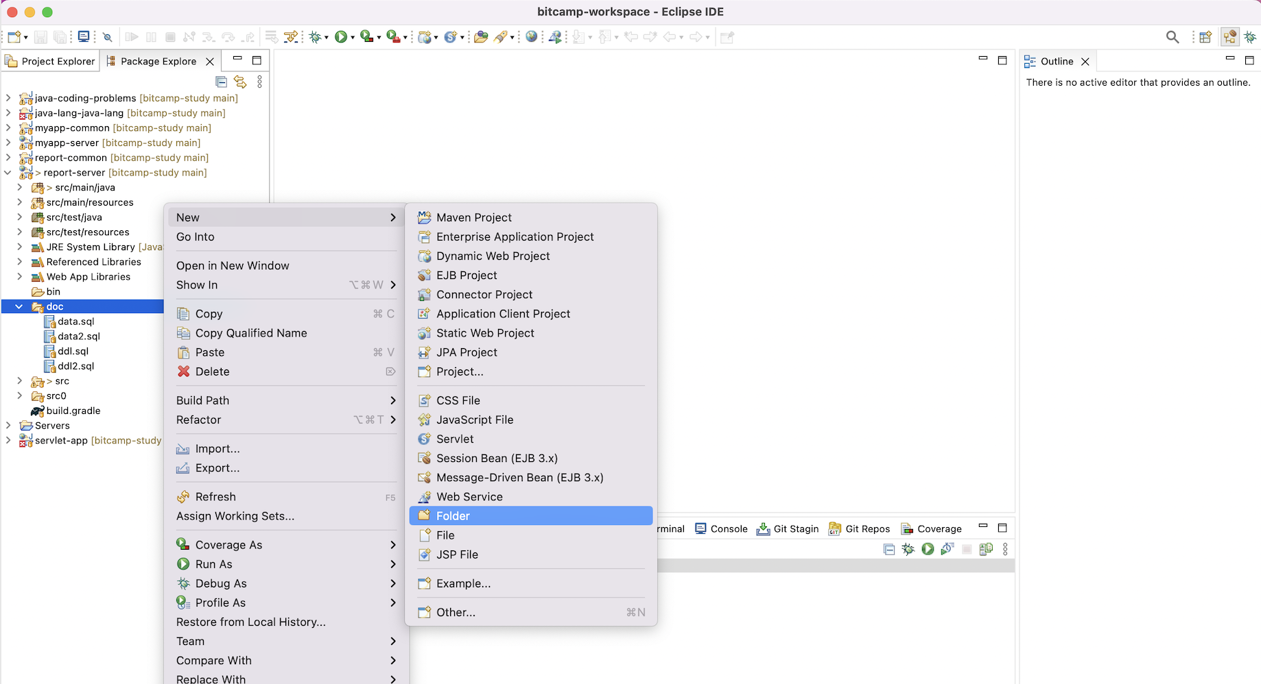This screenshot has width=1261, height=684.
Task: Open the Build Path submenu
Action: [286, 400]
